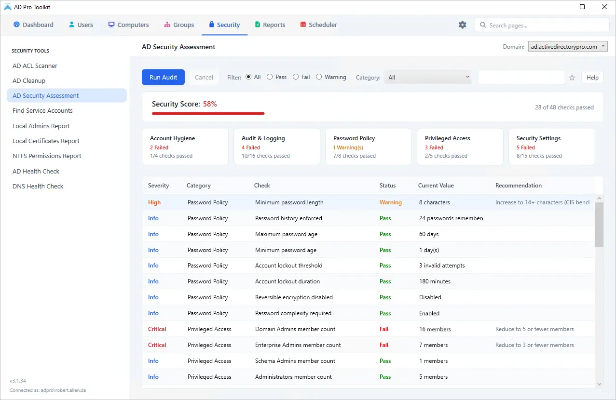The width and height of the screenshot is (616, 400).
Task: Click the Privileged Access summary card
Action: click(x=460, y=147)
